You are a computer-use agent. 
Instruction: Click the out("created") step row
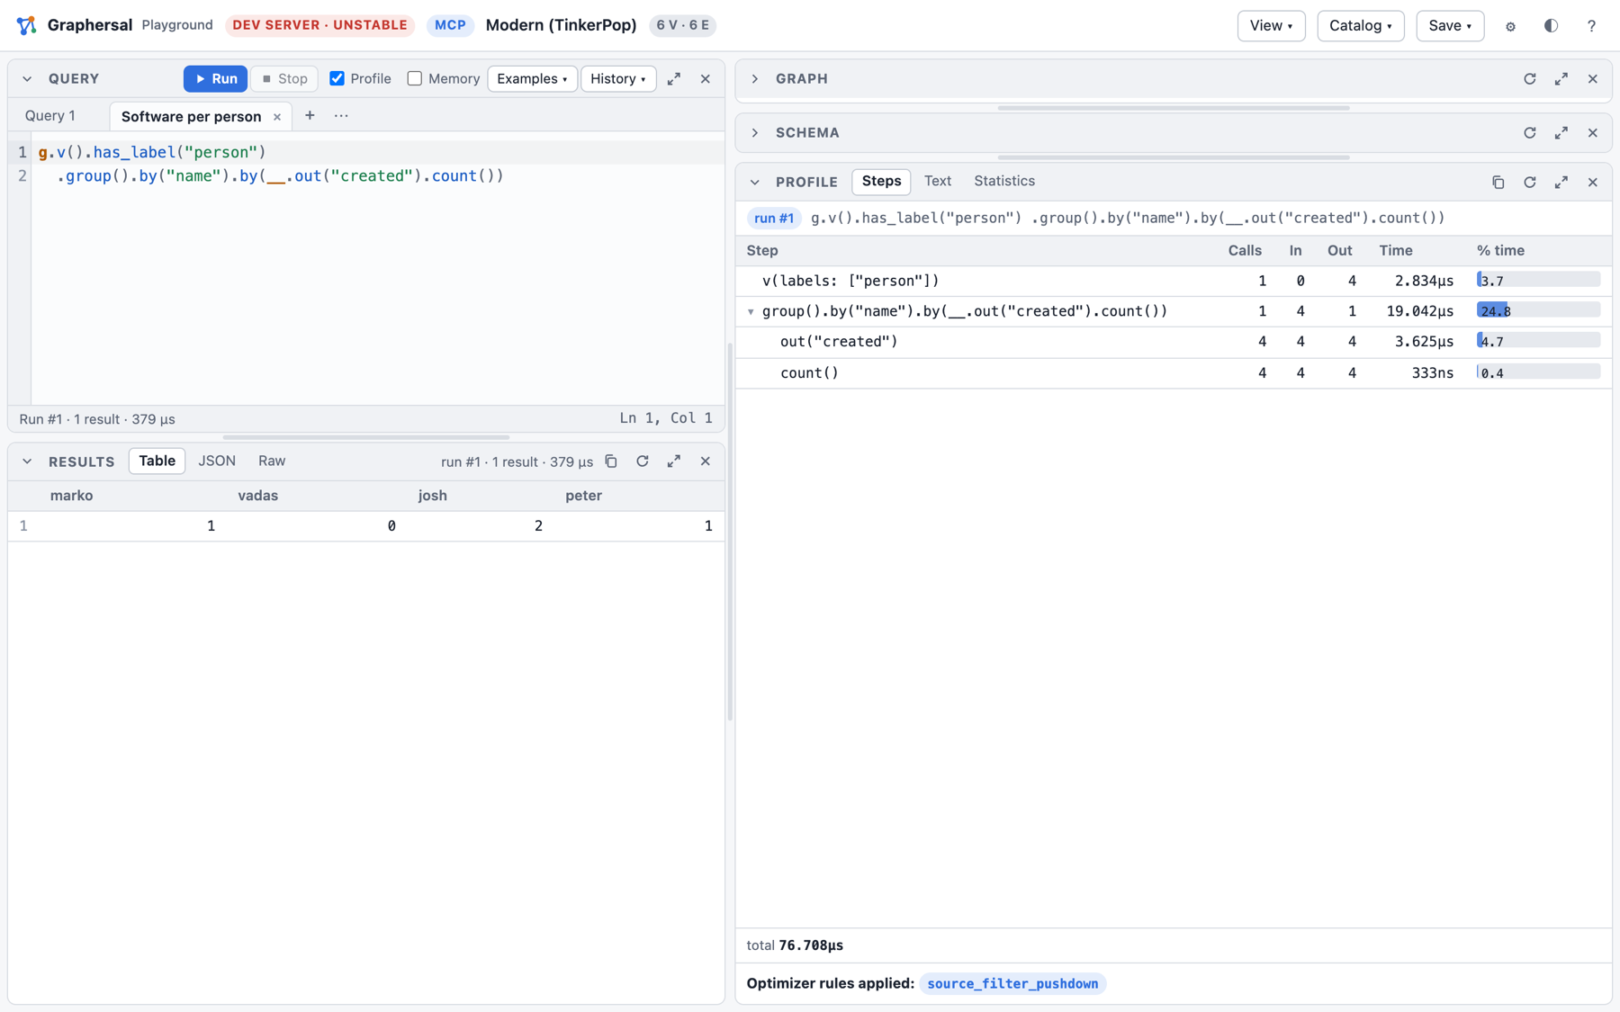point(1173,342)
